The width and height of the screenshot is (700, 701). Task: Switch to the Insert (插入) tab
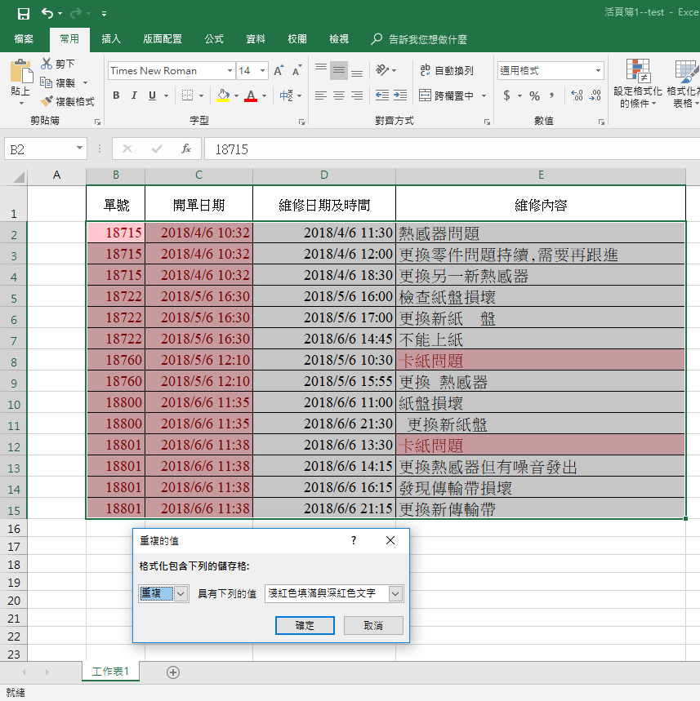[111, 39]
